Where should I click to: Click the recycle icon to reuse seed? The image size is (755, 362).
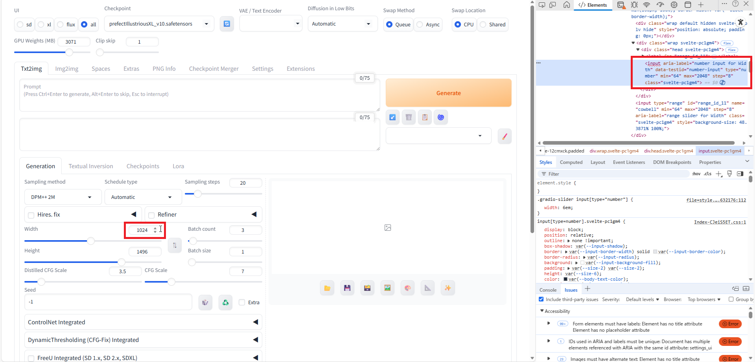[225, 302]
